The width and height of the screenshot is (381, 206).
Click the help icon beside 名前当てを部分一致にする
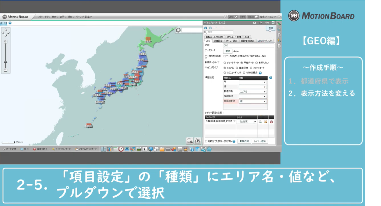click(x=234, y=141)
